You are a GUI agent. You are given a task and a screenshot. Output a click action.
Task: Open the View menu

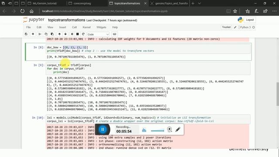[x=50, y=27]
